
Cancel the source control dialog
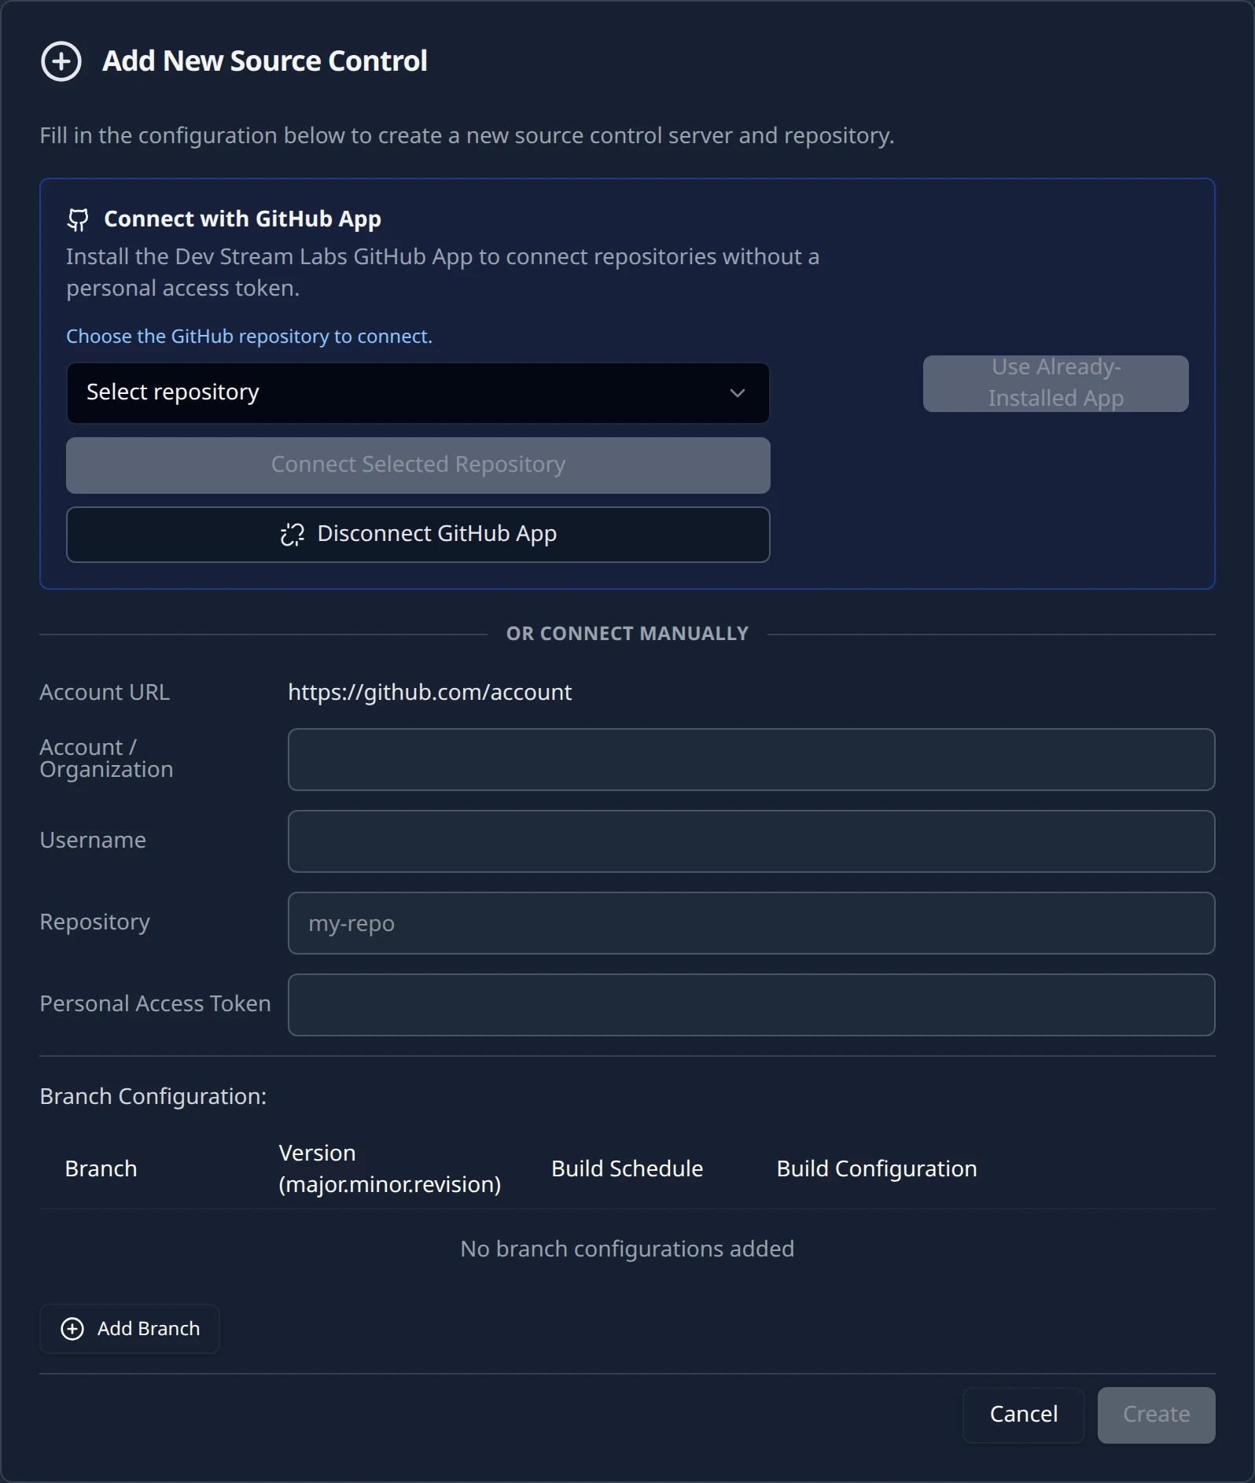(1023, 1415)
